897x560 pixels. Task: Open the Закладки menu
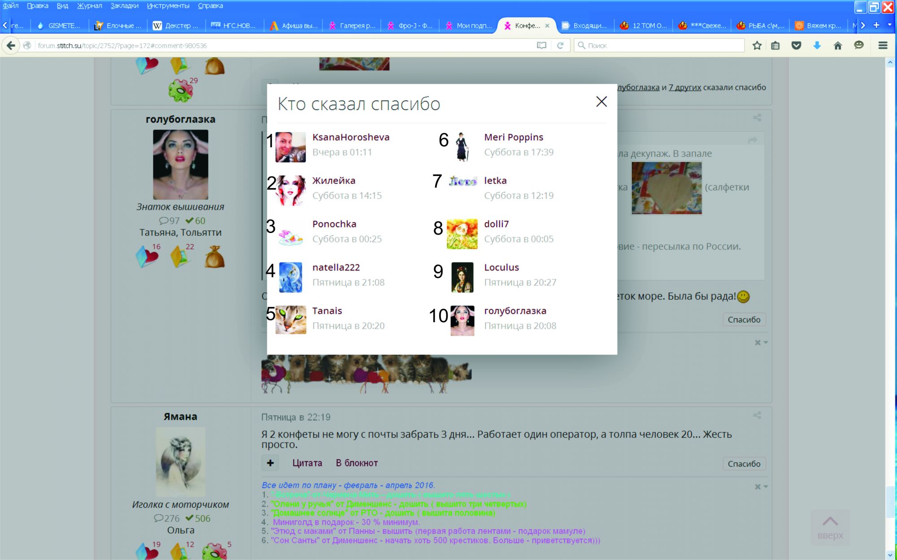click(124, 6)
